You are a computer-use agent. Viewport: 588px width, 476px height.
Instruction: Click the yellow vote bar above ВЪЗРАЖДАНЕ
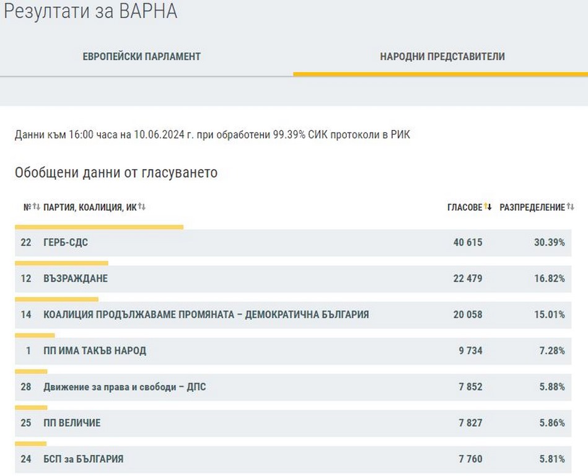[x=61, y=263]
